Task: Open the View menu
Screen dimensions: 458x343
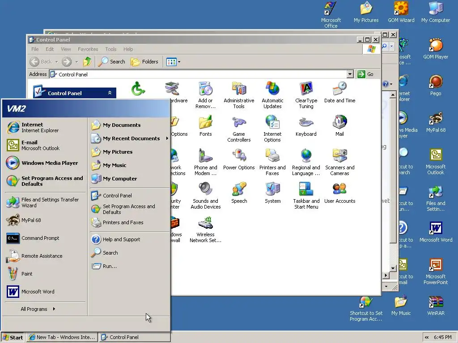Action: tap(66, 49)
